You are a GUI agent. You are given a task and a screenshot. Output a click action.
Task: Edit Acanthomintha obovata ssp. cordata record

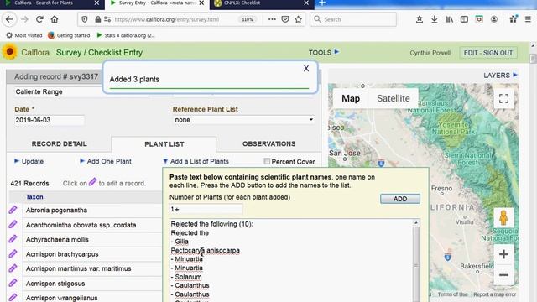pos(13,225)
